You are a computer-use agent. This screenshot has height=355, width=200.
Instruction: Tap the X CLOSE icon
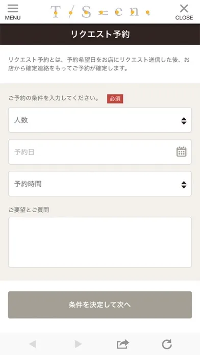pyautogui.click(x=184, y=9)
